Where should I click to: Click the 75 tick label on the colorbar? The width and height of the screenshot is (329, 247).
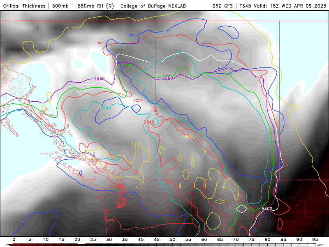click(252, 240)
